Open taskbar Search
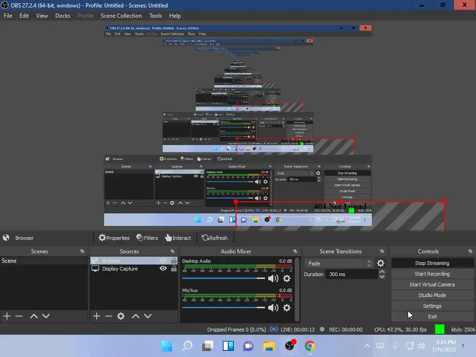This screenshot has width=476, height=357. [187, 346]
